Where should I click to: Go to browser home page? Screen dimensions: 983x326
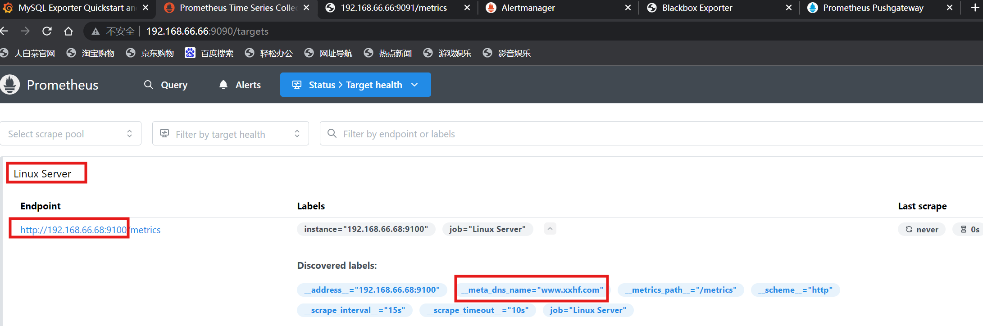(68, 31)
